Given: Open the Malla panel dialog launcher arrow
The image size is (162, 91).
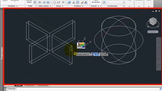Looking at the screenshot, I should tap(36, 6).
